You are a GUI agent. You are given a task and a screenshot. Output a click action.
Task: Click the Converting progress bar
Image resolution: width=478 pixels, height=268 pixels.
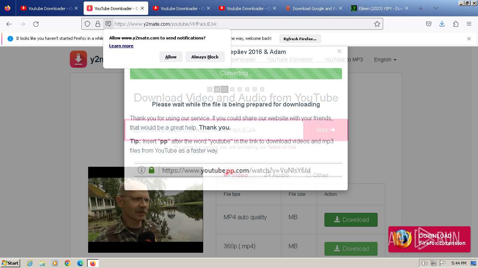tap(236, 73)
